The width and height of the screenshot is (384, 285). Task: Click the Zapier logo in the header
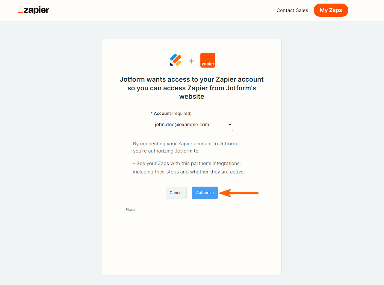tap(34, 10)
